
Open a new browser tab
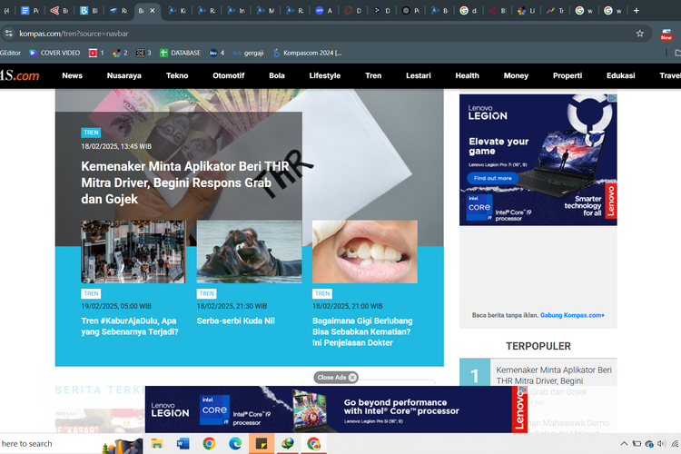tap(636, 11)
